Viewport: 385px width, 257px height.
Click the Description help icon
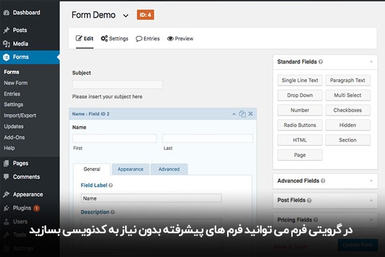113,212
